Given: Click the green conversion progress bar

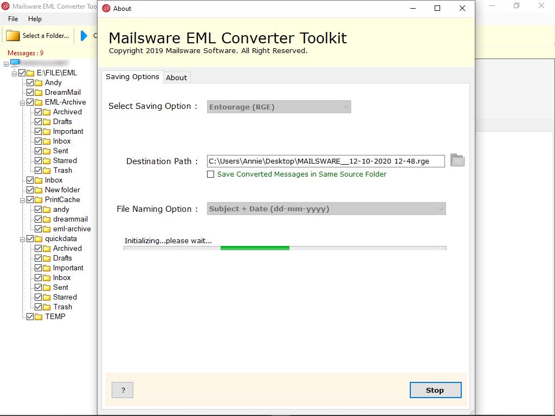Looking at the screenshot, I should tap(255, 247).
